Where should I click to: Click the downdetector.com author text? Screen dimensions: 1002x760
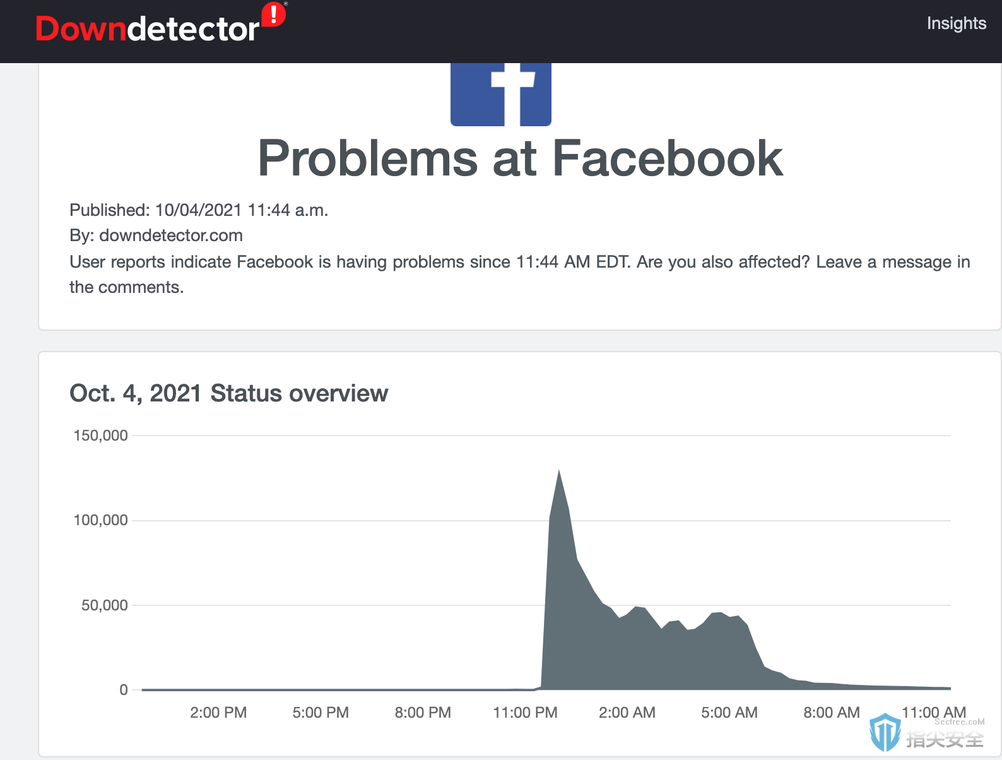click(x=171, y=235)
